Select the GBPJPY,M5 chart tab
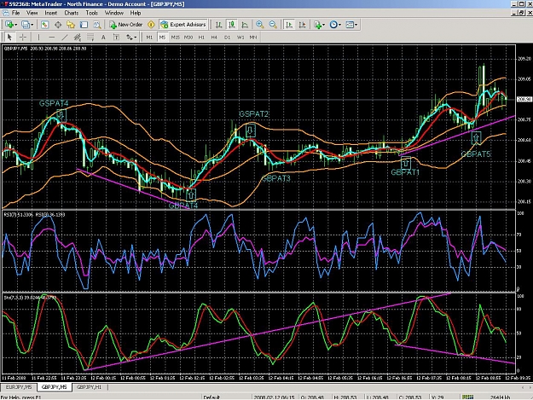 coord(54,387)
